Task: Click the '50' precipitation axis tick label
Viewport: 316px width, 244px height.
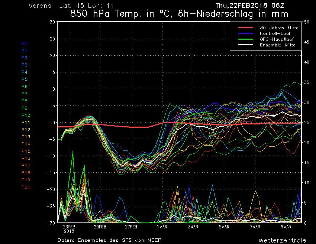Action: (x=307, y=22)
